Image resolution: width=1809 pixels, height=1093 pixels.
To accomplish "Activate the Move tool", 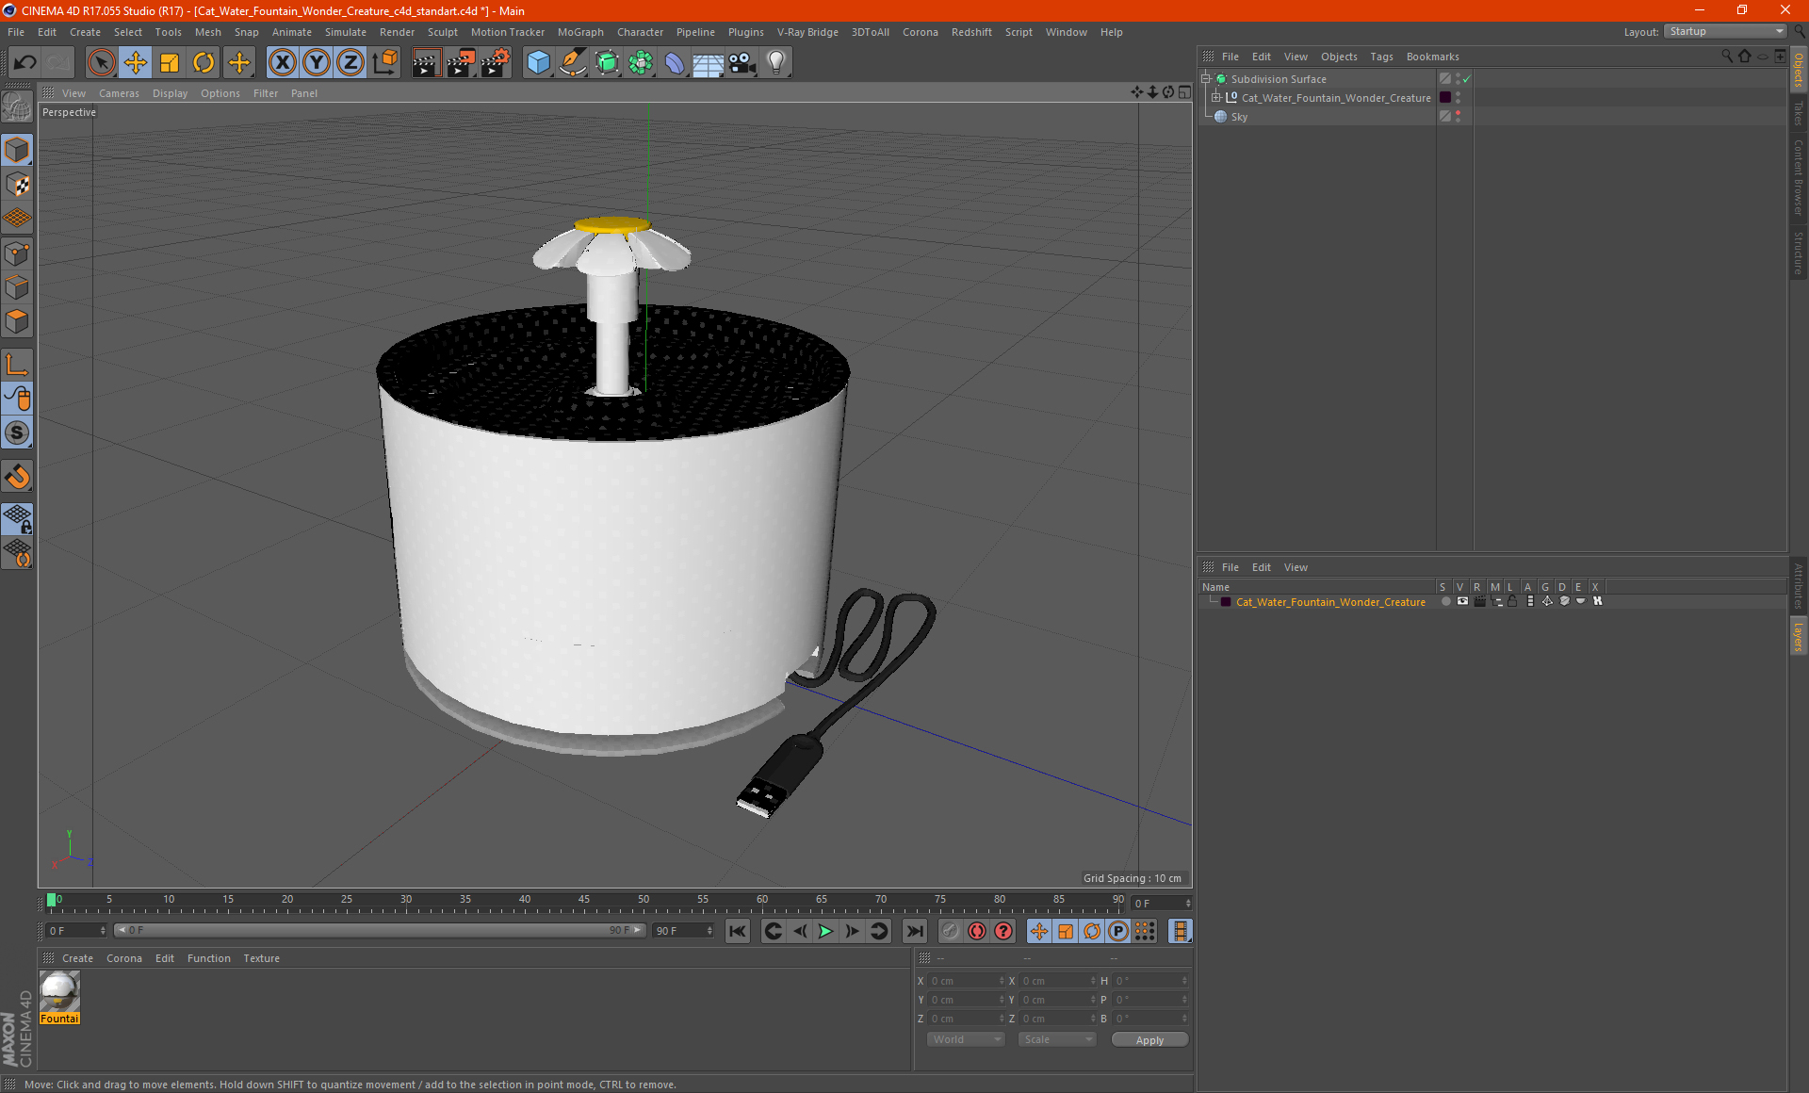I will pyautogui.click(x=136, y=62).
